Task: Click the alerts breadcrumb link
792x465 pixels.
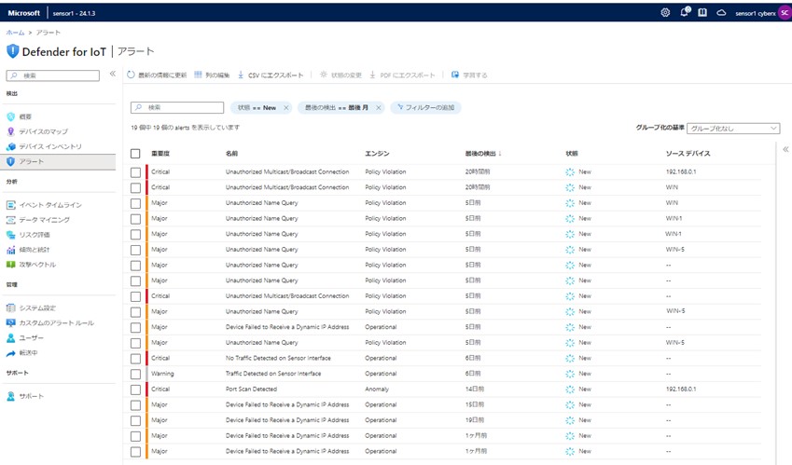Action: pos(48,33)
